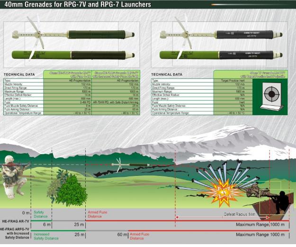Screen dimensions: 296x247
Task: Click the right TECHNICAL DATA heading
Action: pos(166,74)
